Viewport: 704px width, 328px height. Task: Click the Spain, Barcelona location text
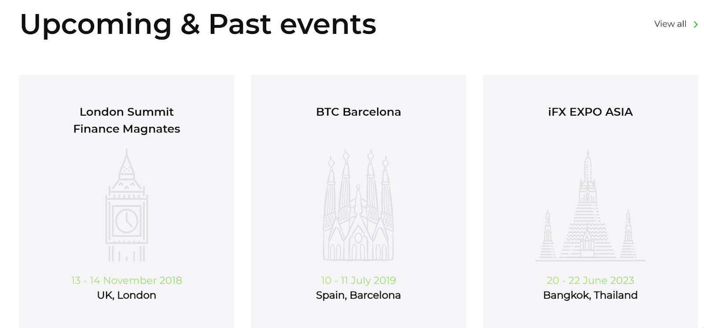coord(359,295)
